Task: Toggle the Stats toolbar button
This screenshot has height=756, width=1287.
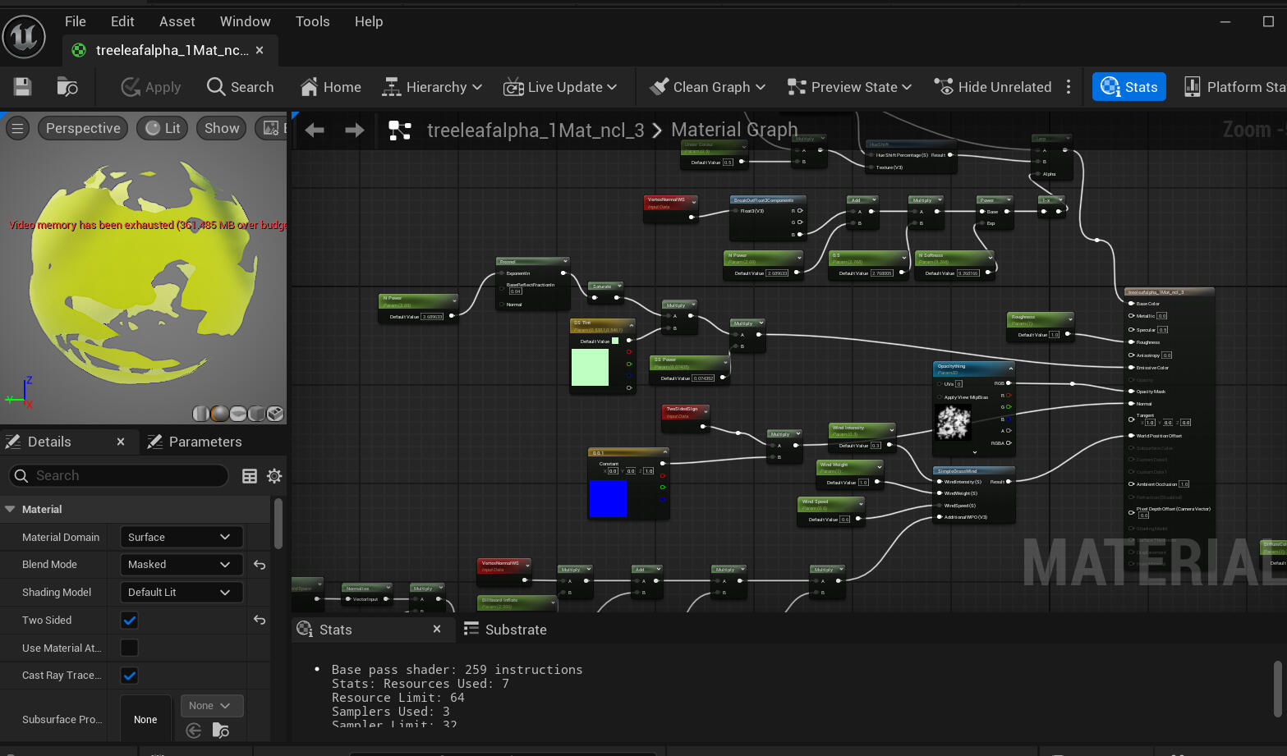Action: (1128, 87)
